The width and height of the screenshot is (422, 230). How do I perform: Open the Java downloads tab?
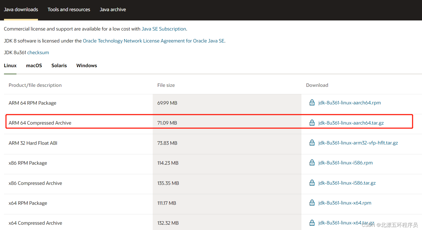pos(21,10)
